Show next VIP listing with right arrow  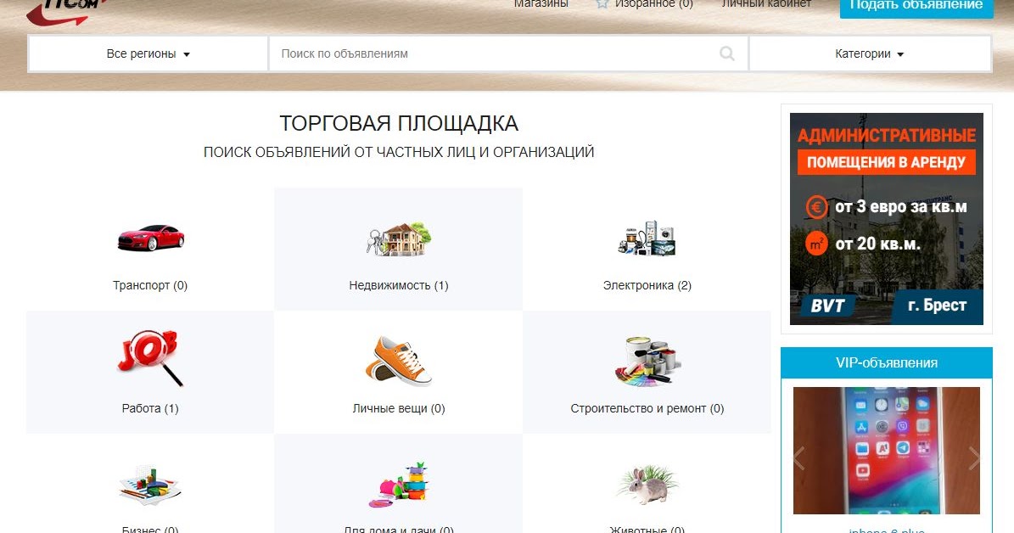coord(974,458)
